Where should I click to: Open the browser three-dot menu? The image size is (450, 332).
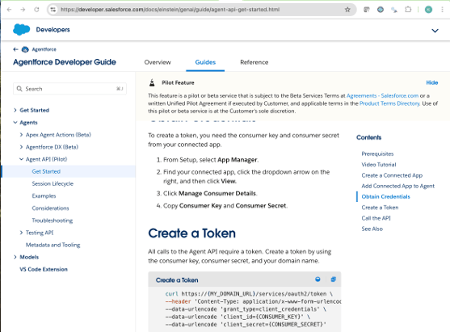442,10
